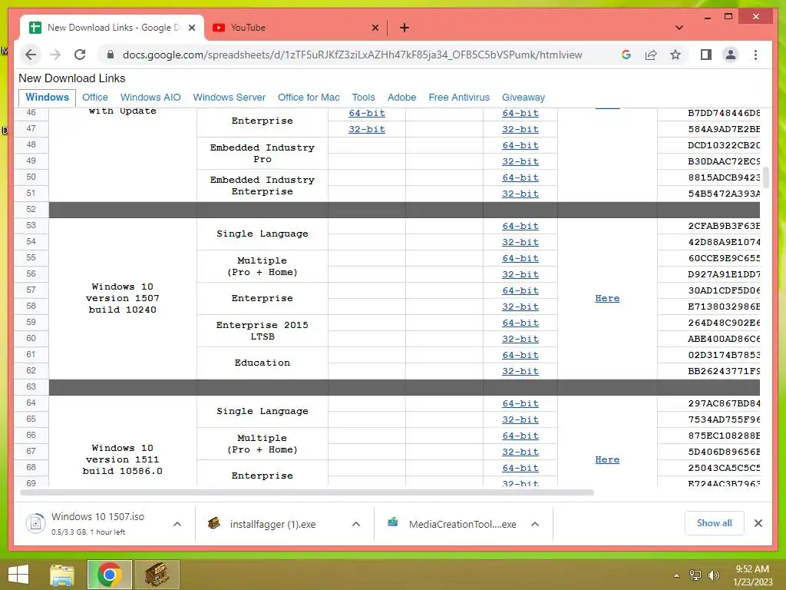Select the Embedded Industry Pro cell
The width and height of the screenshot is (786, 590).
coord(263,154)
